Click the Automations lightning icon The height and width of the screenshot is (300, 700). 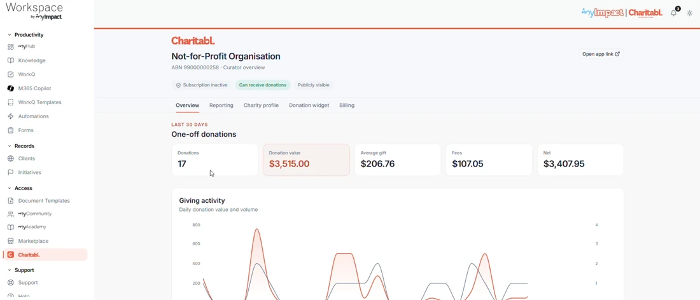coord(11,116)
